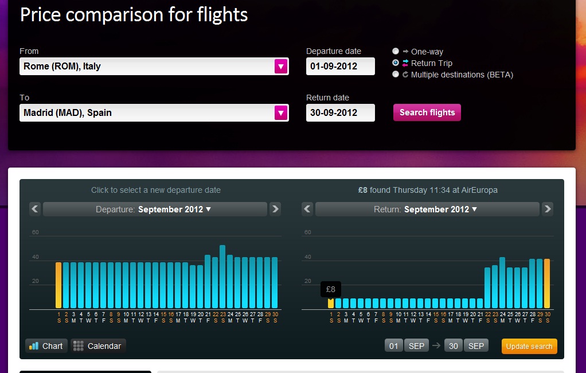The width and height of the screenshot is (586, 373).
Task: Go to previous return month arrow
Action: pyautogui.click(x=307, y=209)
